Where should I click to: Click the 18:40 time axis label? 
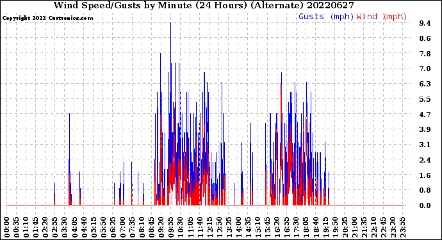[315, 227]
